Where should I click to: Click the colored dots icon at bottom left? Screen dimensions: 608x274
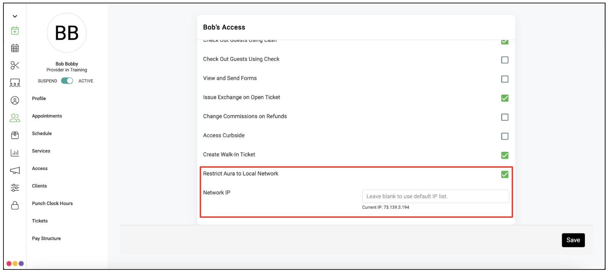[x=15, y=263]
